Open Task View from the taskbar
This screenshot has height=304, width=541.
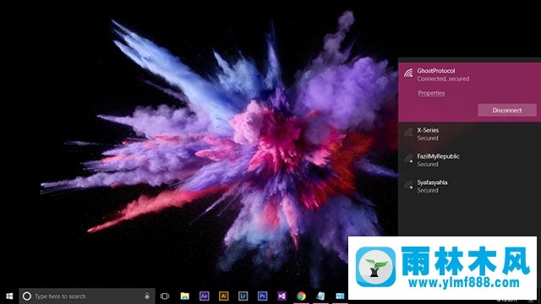(165, 296)
